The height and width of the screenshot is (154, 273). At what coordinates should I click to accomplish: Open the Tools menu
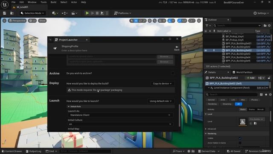coord(44,2)
